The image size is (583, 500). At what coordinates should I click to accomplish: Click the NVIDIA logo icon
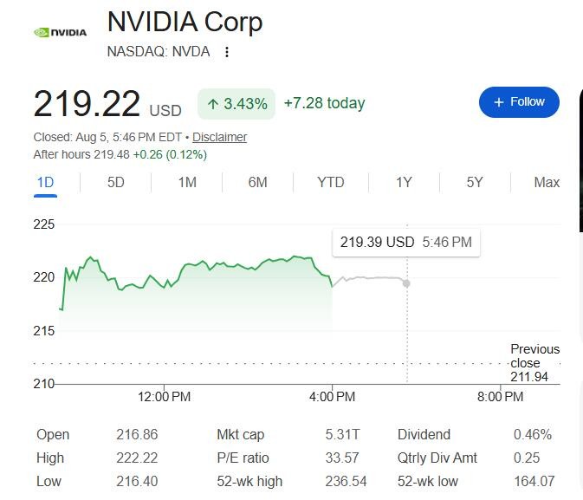61,33
